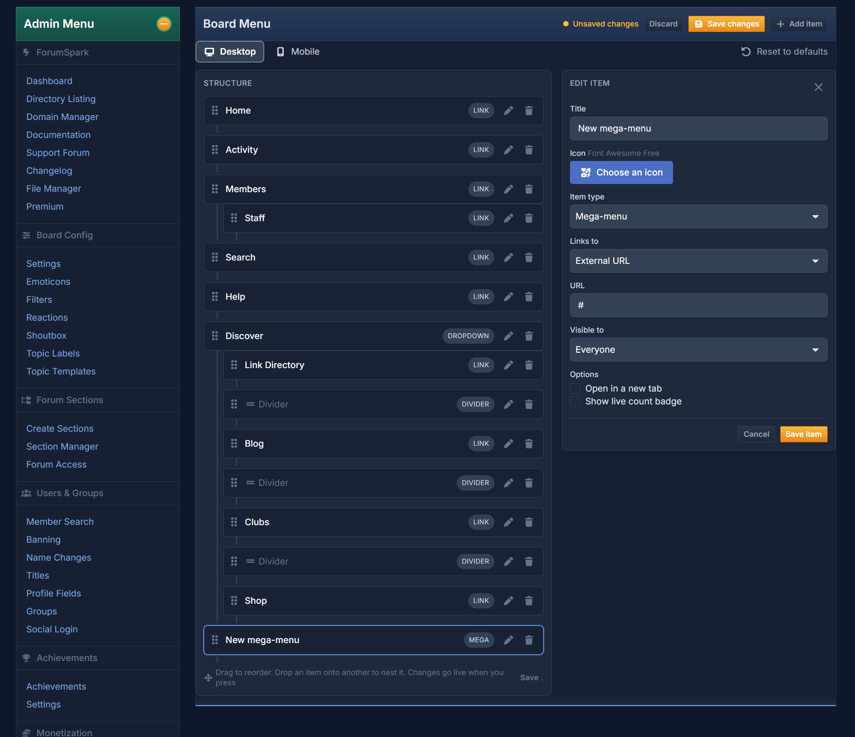Click into the URL input field
This screenshot has width=855, height=737.
click(x=698, y=305)
